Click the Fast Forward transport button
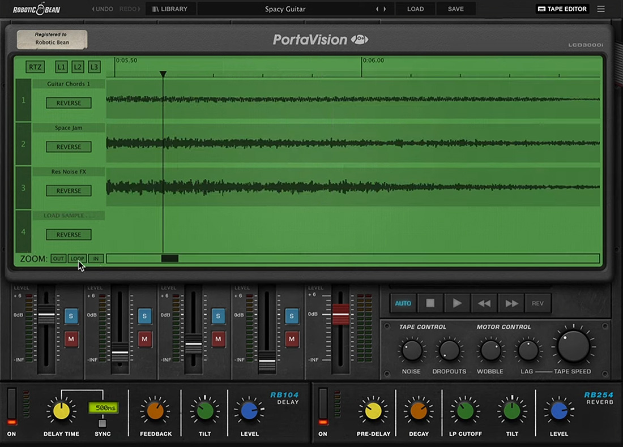623x447 pixels. click(511, 303)
